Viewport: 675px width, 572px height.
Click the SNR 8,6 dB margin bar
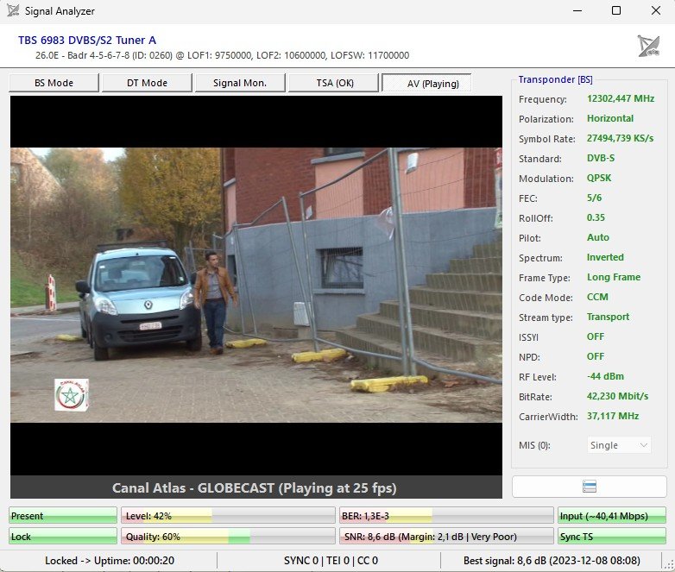[x=445, y=537]
